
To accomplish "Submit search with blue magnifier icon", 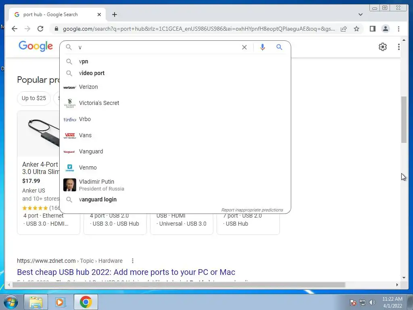I will point(279,47).
